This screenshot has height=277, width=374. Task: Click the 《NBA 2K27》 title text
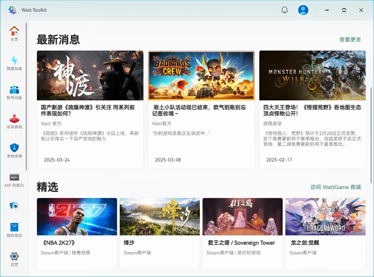tap(58, 243)
